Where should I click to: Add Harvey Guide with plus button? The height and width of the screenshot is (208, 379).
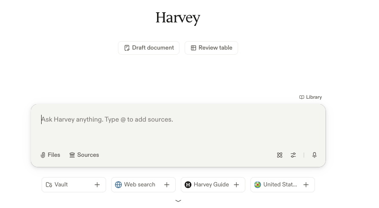(236, 185)
